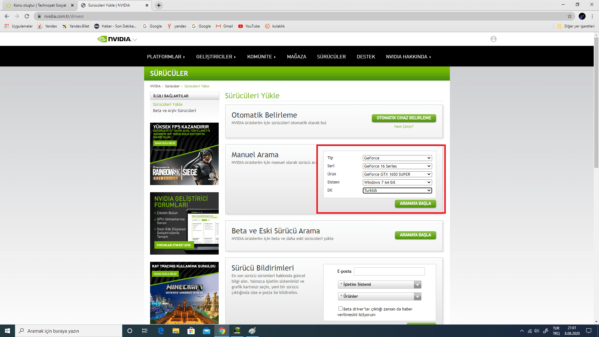Open the Dil Turkish language dropdown
Screen dimensions: 599x337
pos(397,190)
